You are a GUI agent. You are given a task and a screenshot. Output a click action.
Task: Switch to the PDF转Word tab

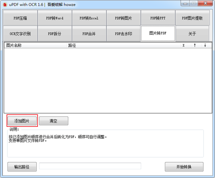55,18
